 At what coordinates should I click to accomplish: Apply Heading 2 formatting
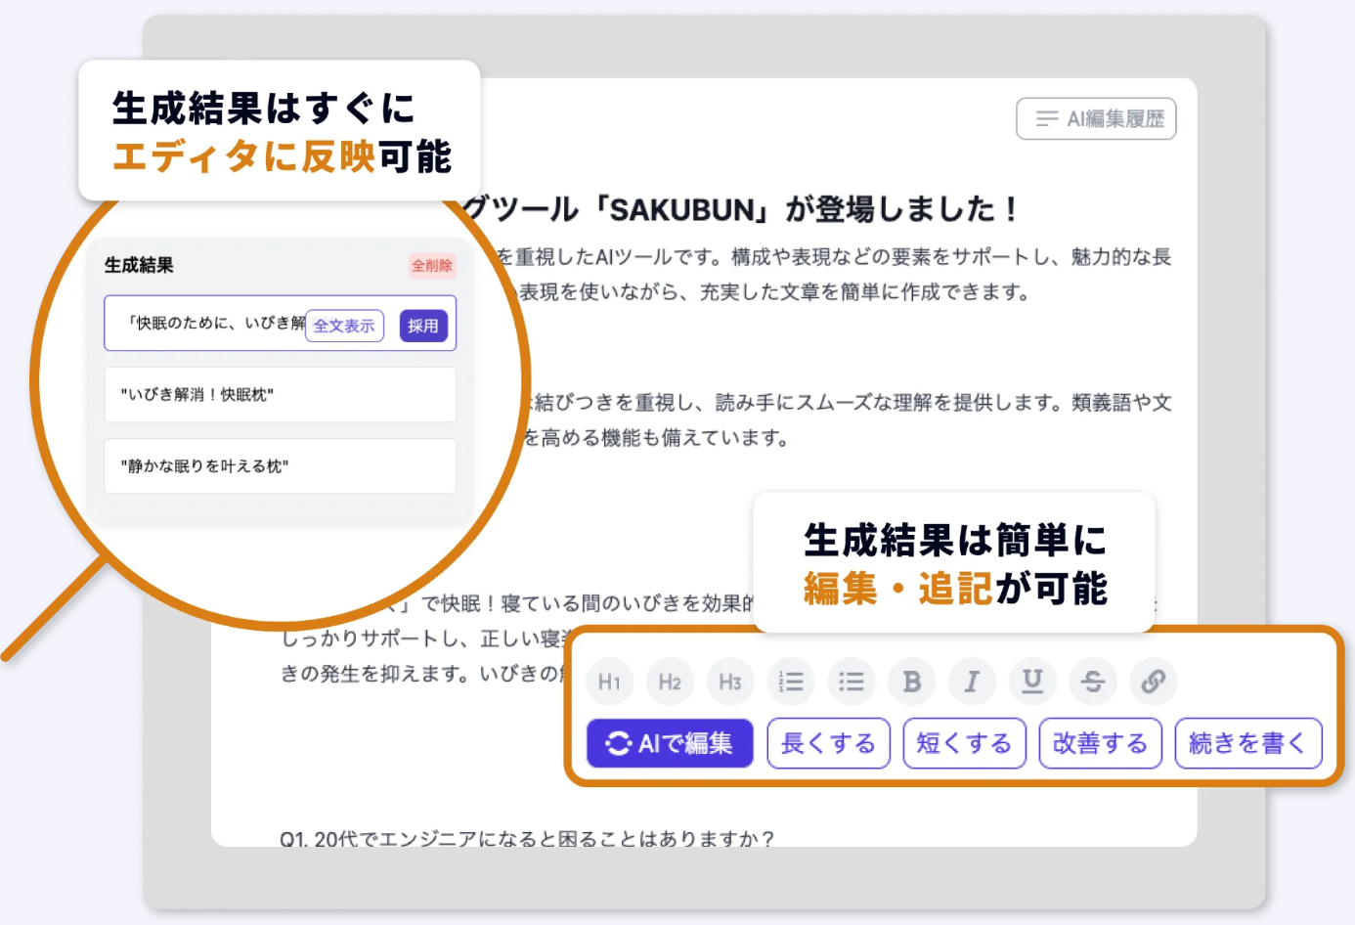coord(670,682)
